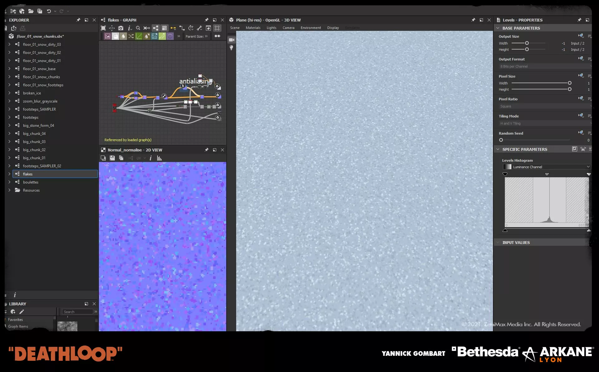
Task: Toggle the camera icon in the 3D view
Action: pyautogui.click(x=231, y=40)
